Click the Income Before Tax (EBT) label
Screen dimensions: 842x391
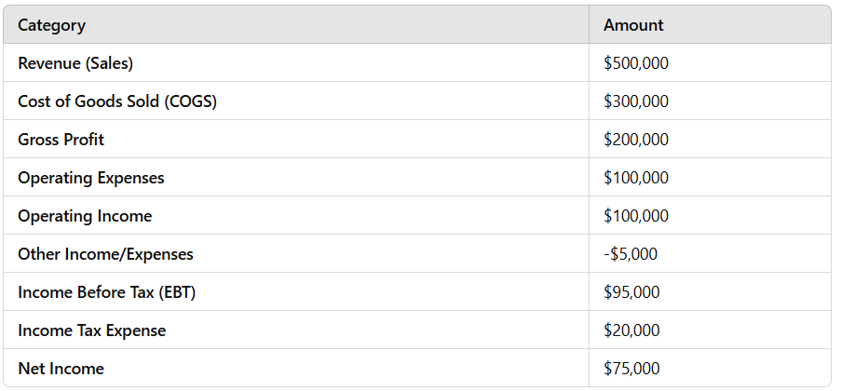(x=106, y=292)
